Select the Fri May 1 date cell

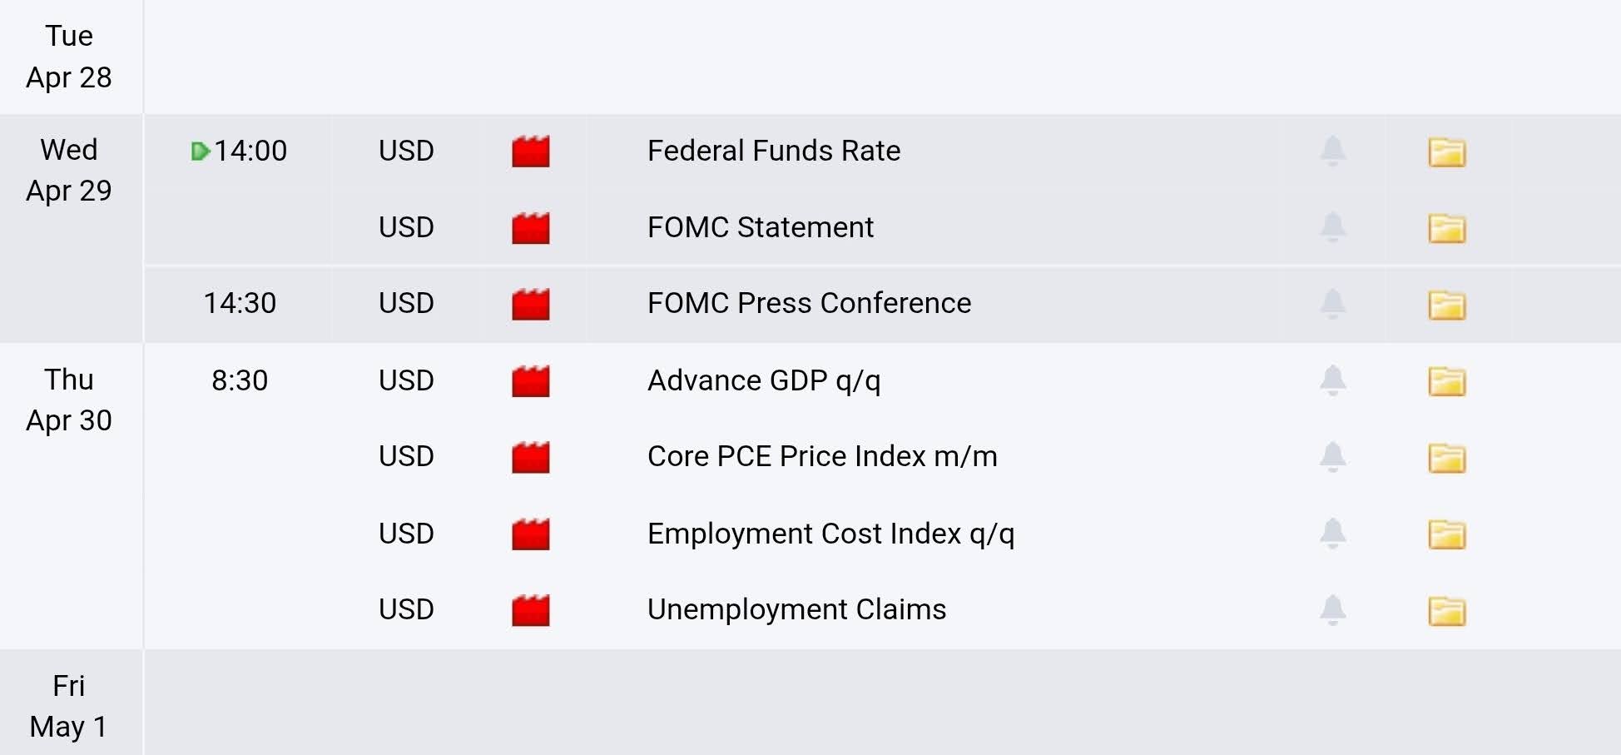pos(69,706)
